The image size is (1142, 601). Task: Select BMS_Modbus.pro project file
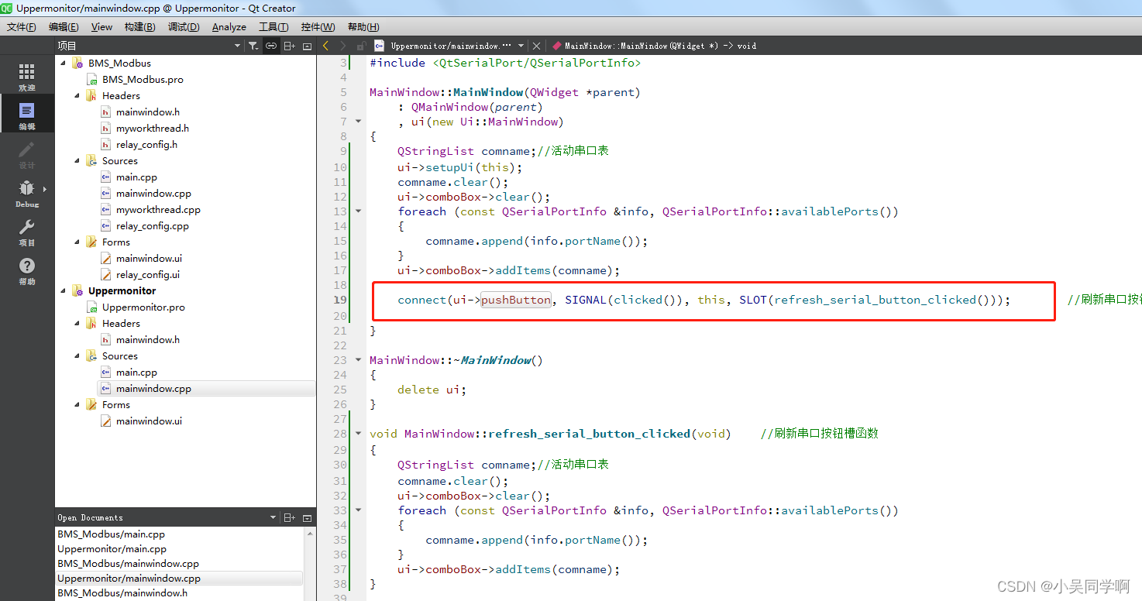143,79
